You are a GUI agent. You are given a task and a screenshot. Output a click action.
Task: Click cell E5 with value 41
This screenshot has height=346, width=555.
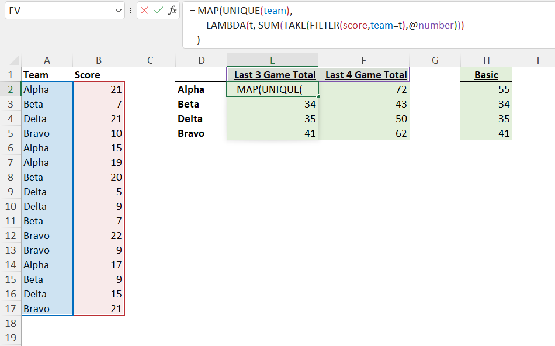click(273, 133)
